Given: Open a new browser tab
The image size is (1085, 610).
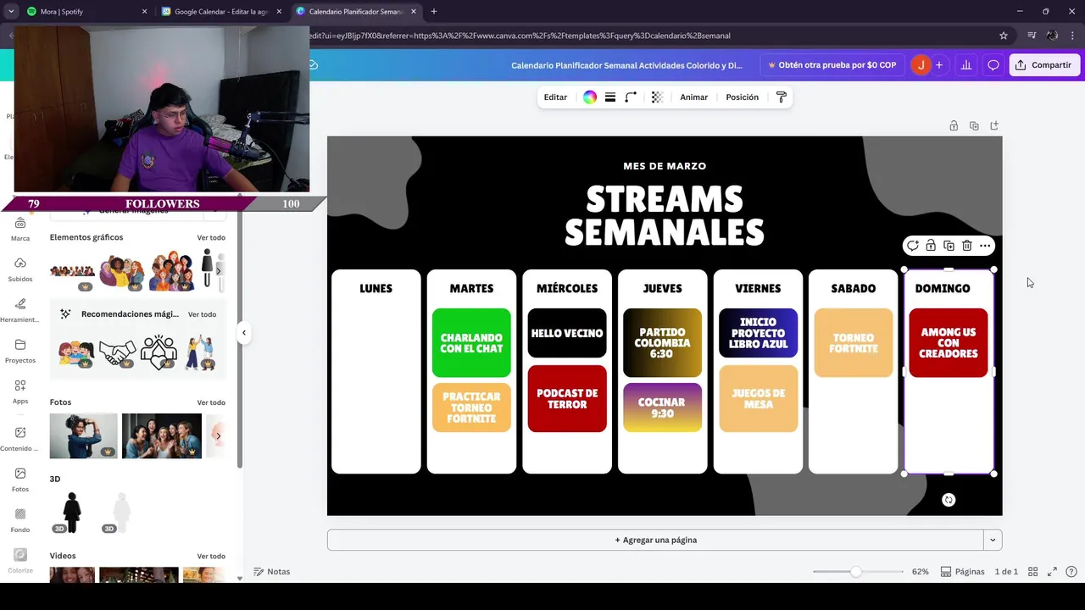Looking at the screenshot, I should (x=434, y=12).
